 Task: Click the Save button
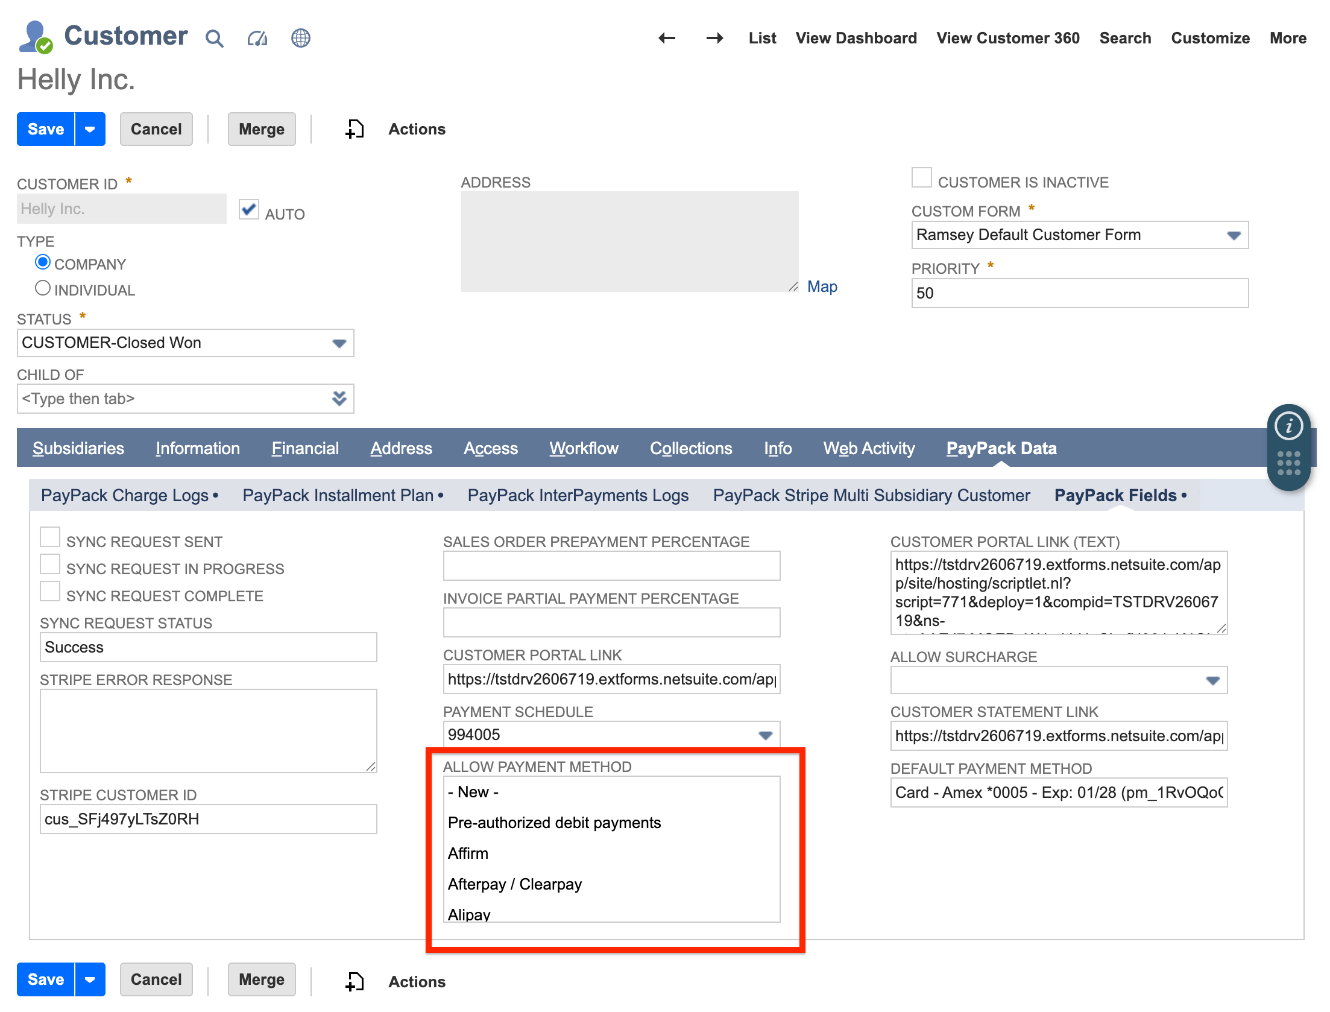pyautogui.click(x=45, y=128)
